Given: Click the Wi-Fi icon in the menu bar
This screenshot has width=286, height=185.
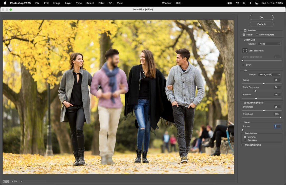Looking at the screenshot, I should pyautogui.click(x=238, y=3).
